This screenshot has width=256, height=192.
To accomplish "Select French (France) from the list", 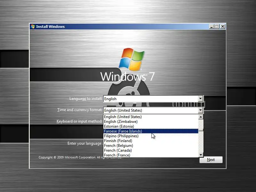I will tap(151, 155).
